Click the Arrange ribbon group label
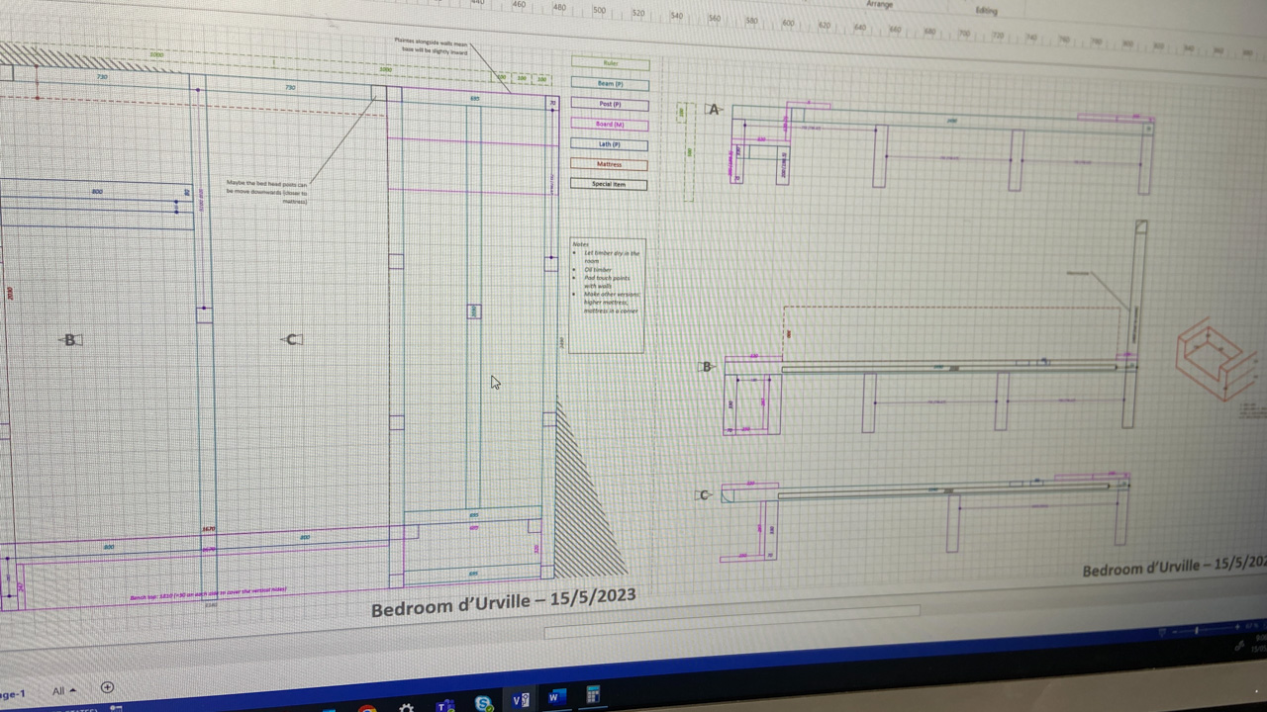The height and width of the screenshot is (712, 1267). (x=879, y=5)
